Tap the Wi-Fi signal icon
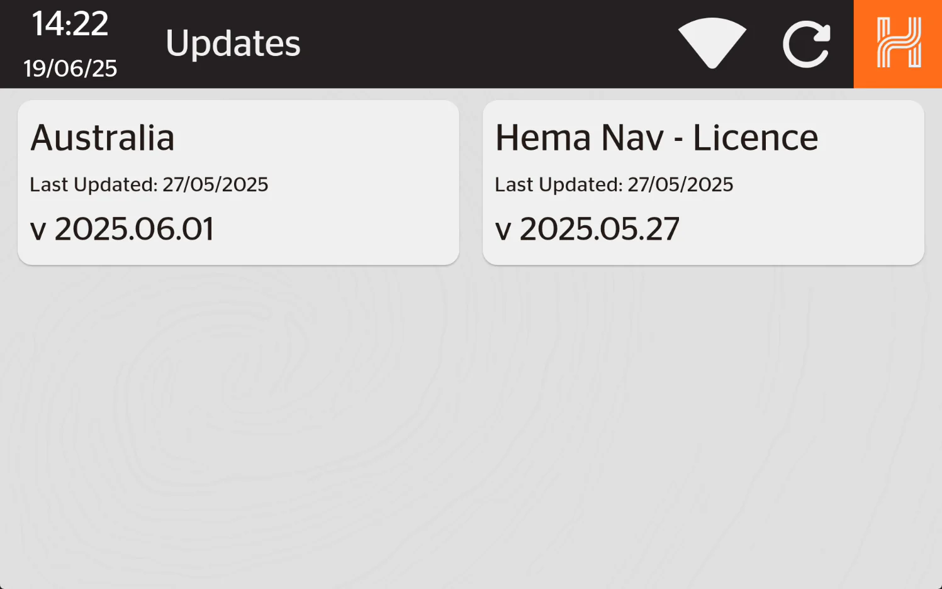The height and width of the screenshot is (589, 942). coord(712,43)
